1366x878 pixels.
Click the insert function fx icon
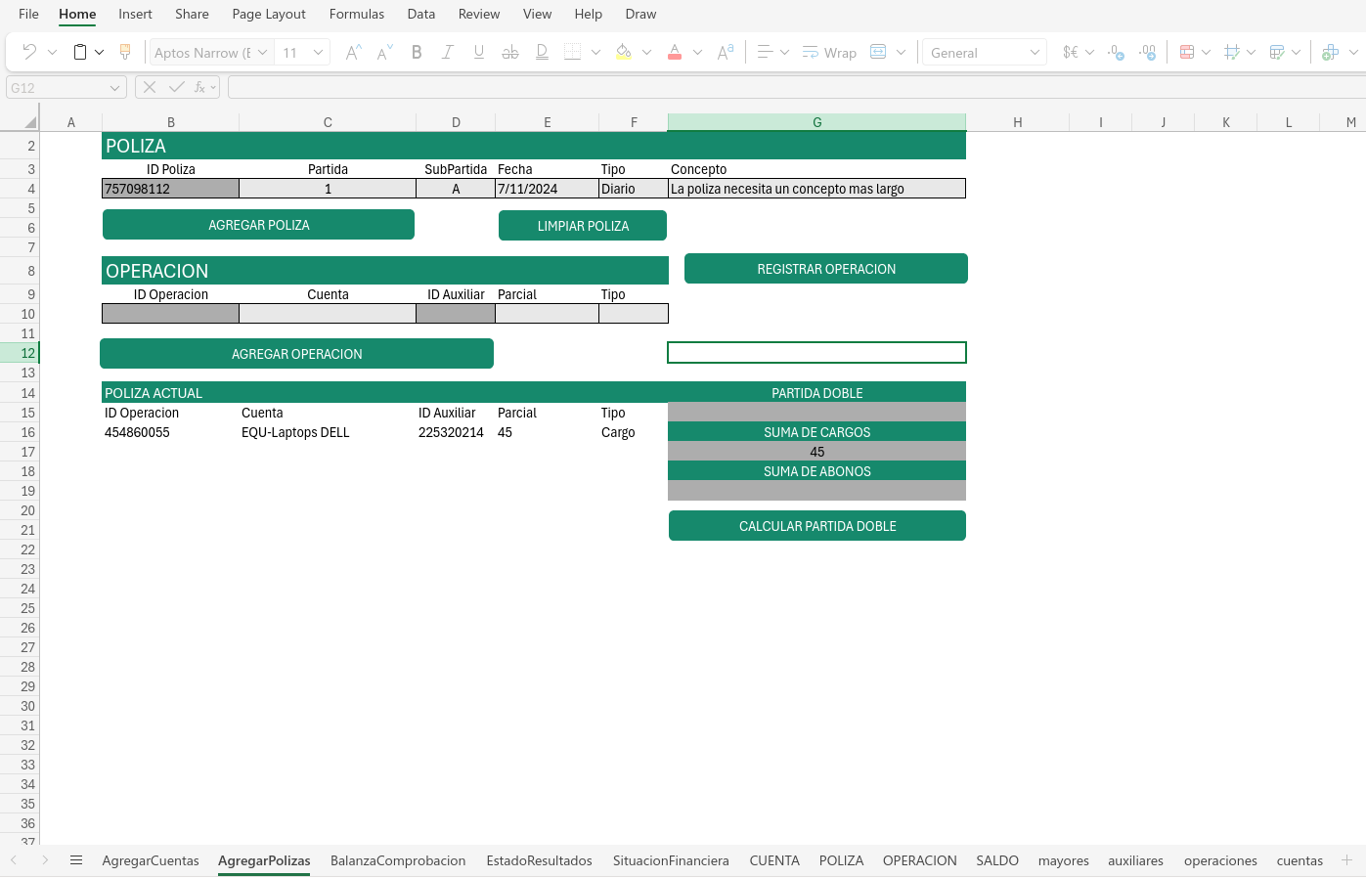(200, 87)
